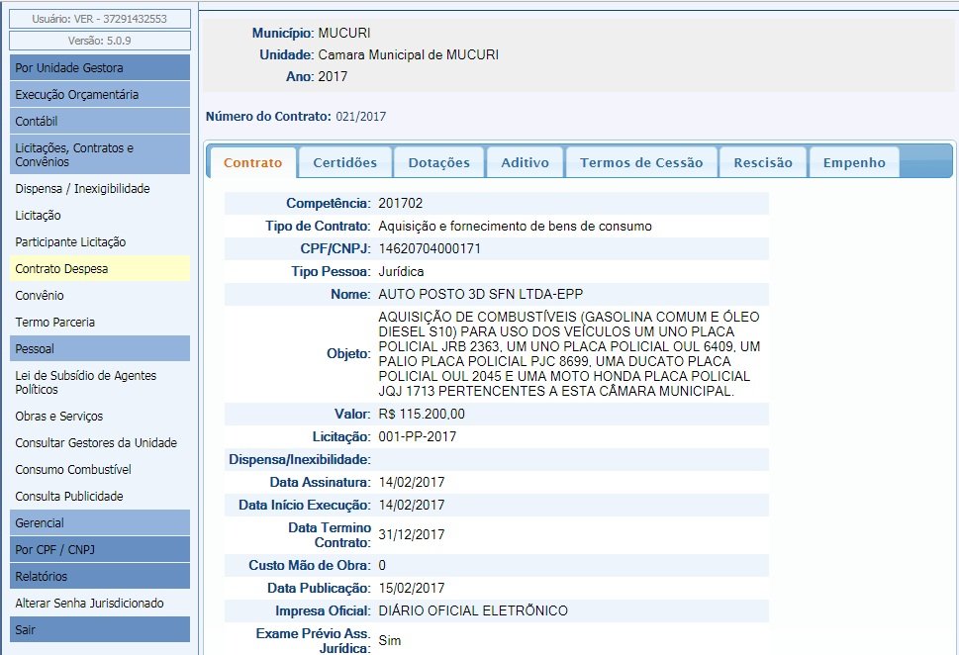Select the Aditivo tab

pyautogui.click(x=525, y=163)
